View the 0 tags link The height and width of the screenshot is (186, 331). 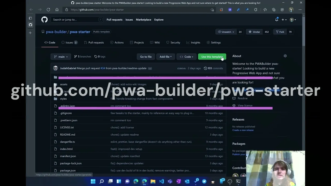click(x=100, y=57)
